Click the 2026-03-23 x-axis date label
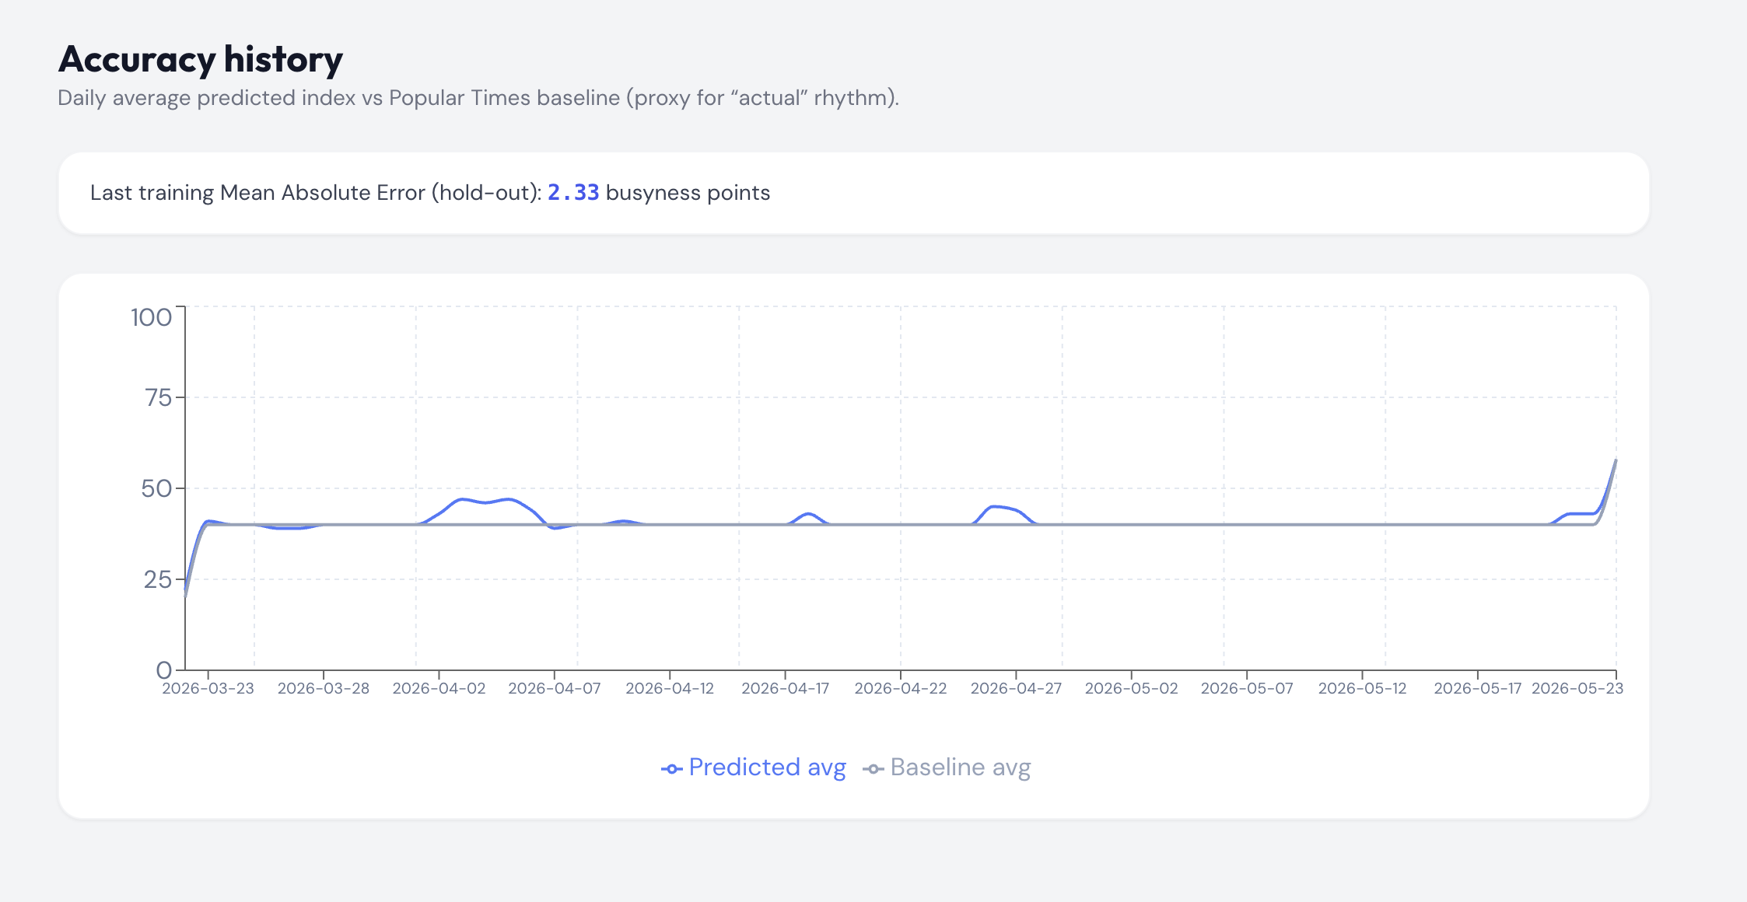The image size is (1747, 902). (x=208, y=689)
